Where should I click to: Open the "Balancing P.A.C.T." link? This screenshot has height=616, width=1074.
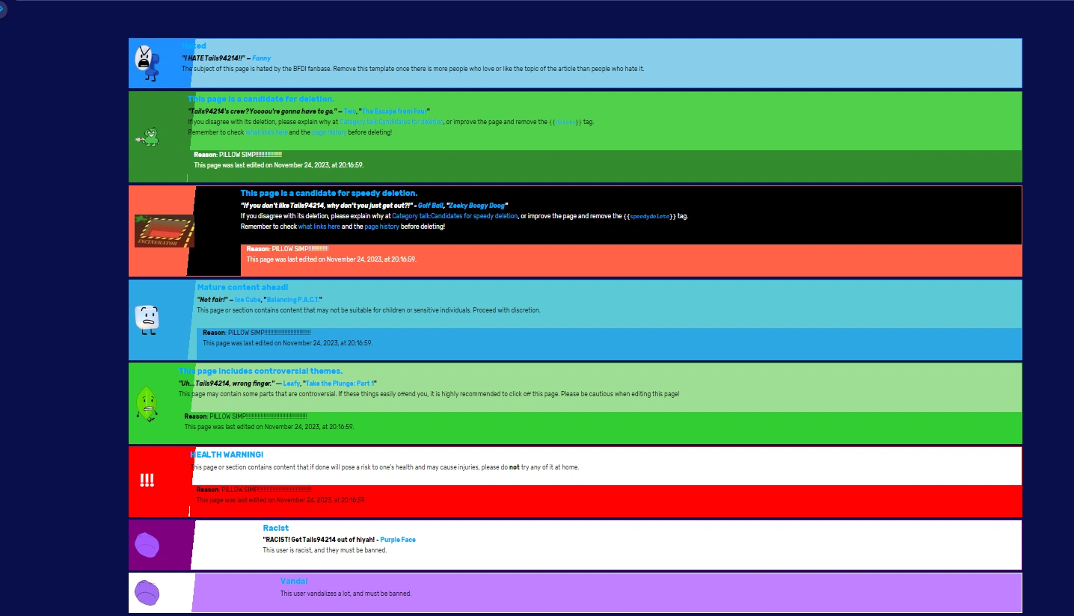pyautogui.click(x=292, y=299)
